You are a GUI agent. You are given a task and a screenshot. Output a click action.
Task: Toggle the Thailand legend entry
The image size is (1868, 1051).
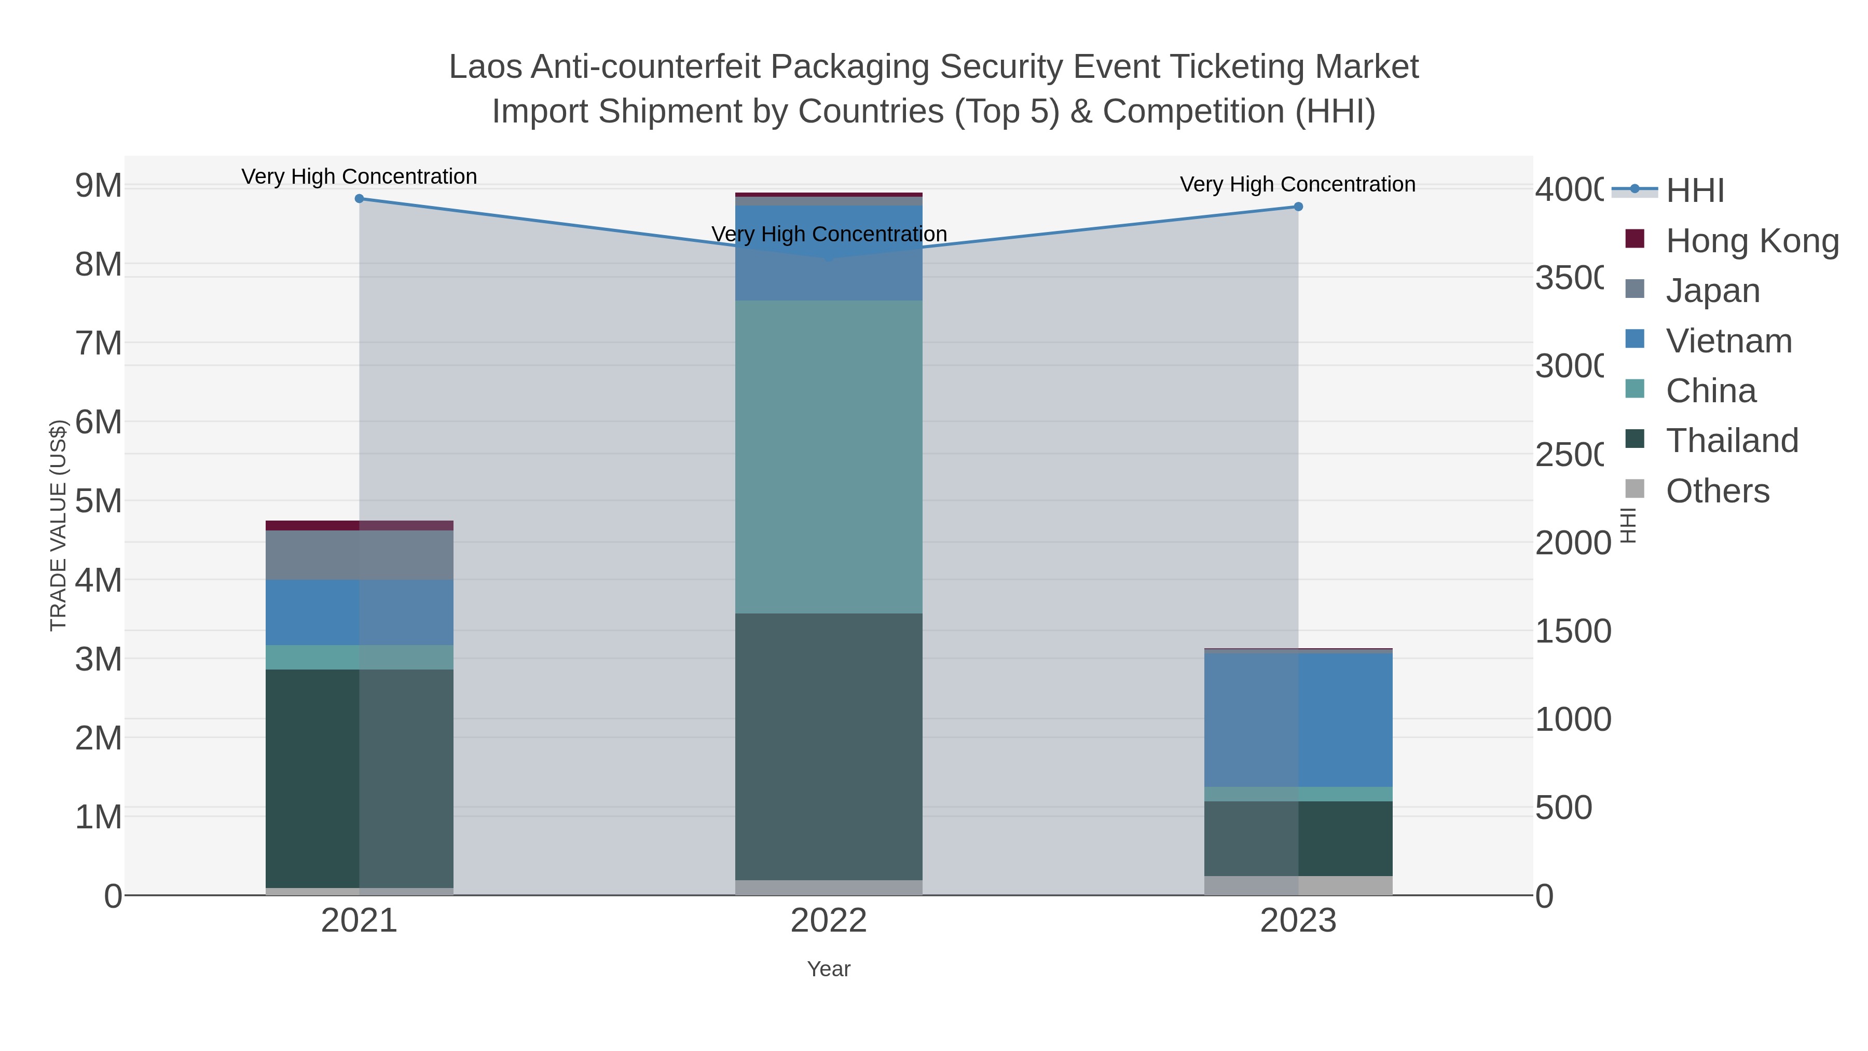coord(1712,440)
